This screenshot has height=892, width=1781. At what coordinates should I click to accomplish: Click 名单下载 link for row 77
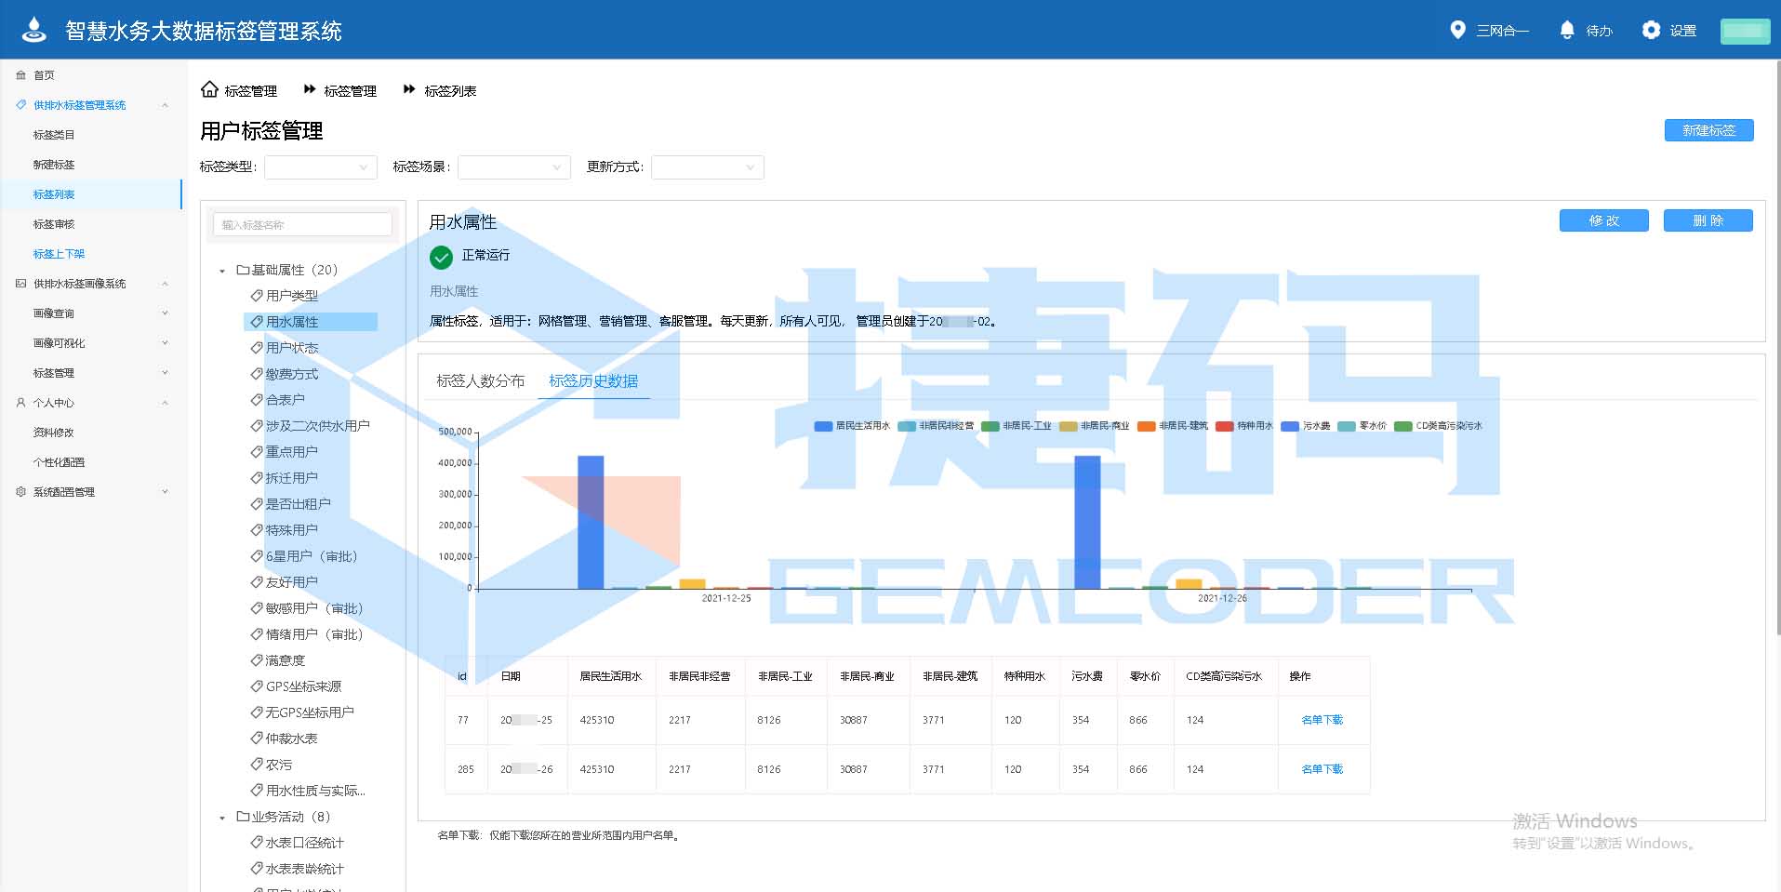pos(1322,720)
